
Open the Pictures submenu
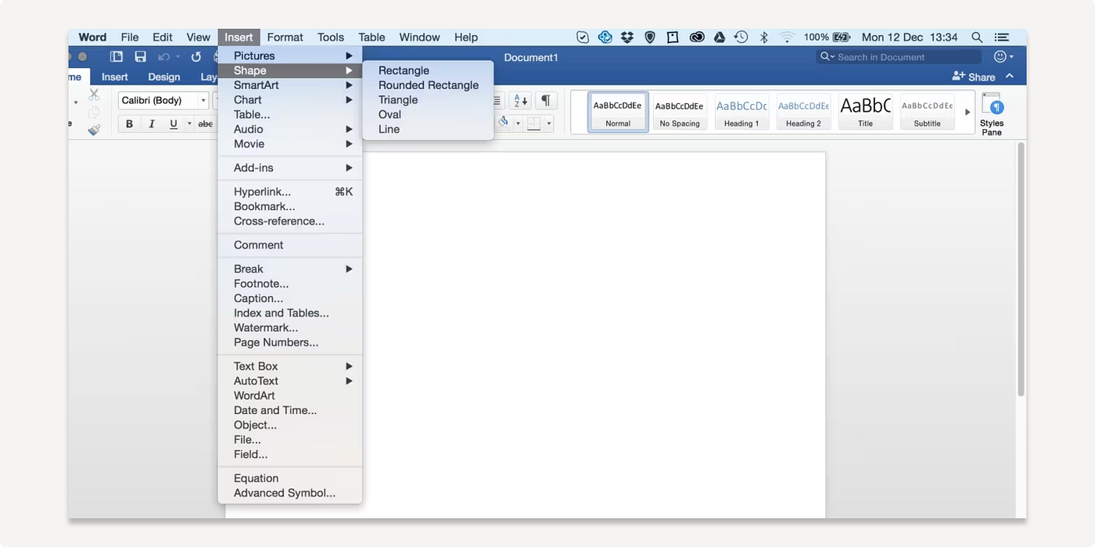290,55
